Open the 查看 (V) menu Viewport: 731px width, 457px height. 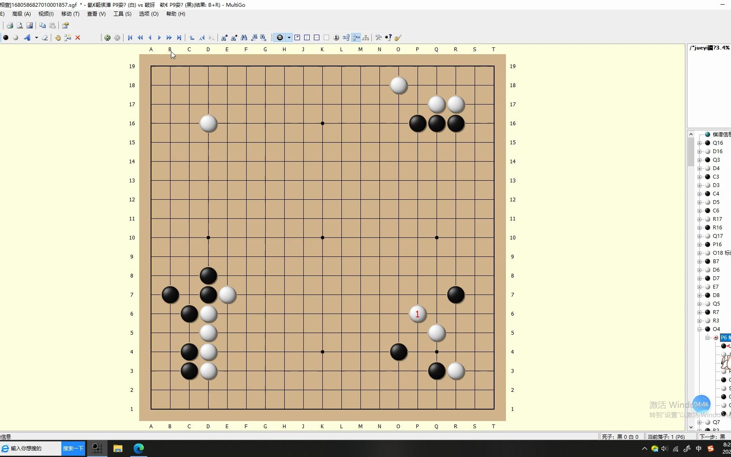(x=96, y=14)
